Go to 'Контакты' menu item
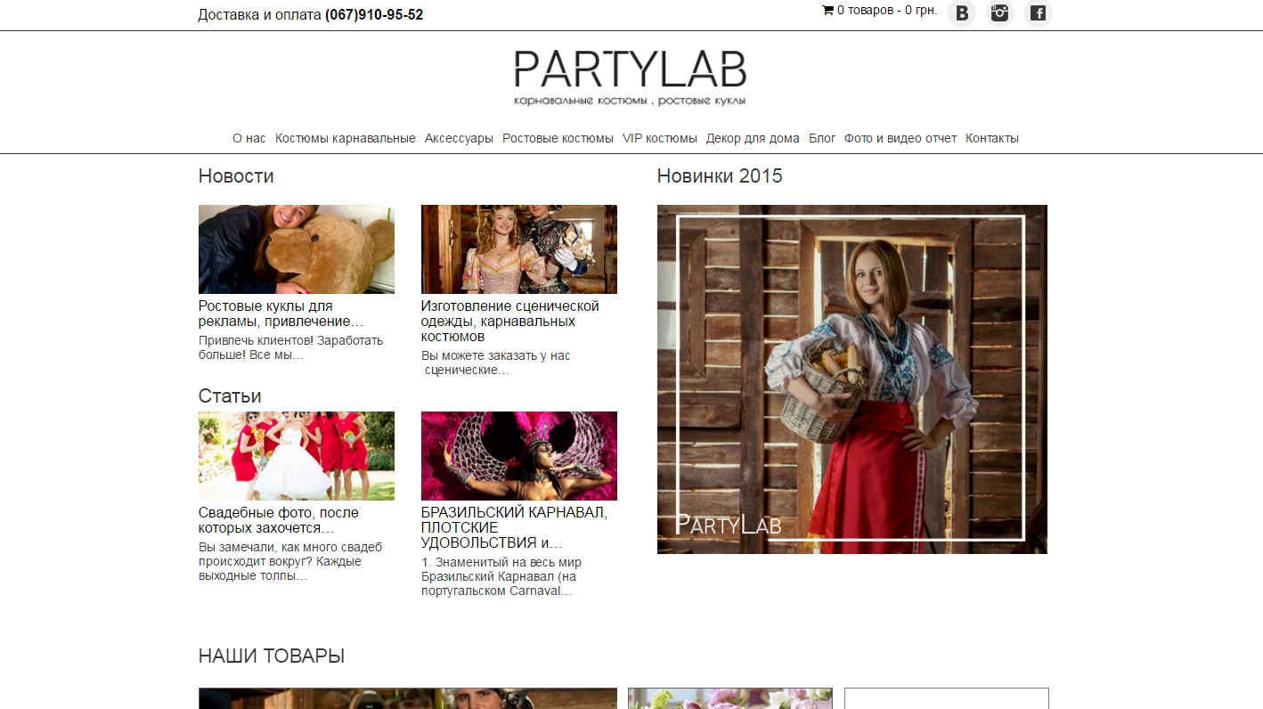Image resolution: width=1263 pixels, height=709 pixels. point(992,138)
